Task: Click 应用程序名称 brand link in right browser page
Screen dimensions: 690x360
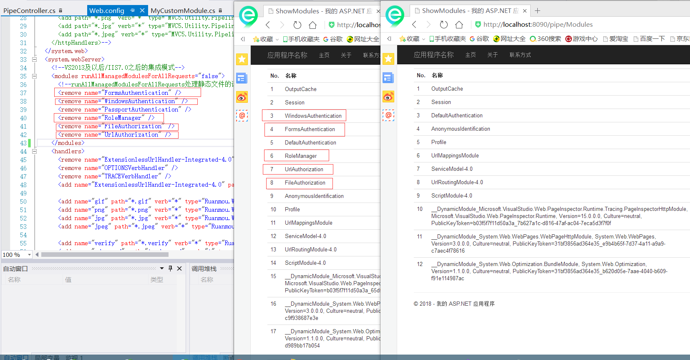Action: pyautogui.click(x=434, y=55)
